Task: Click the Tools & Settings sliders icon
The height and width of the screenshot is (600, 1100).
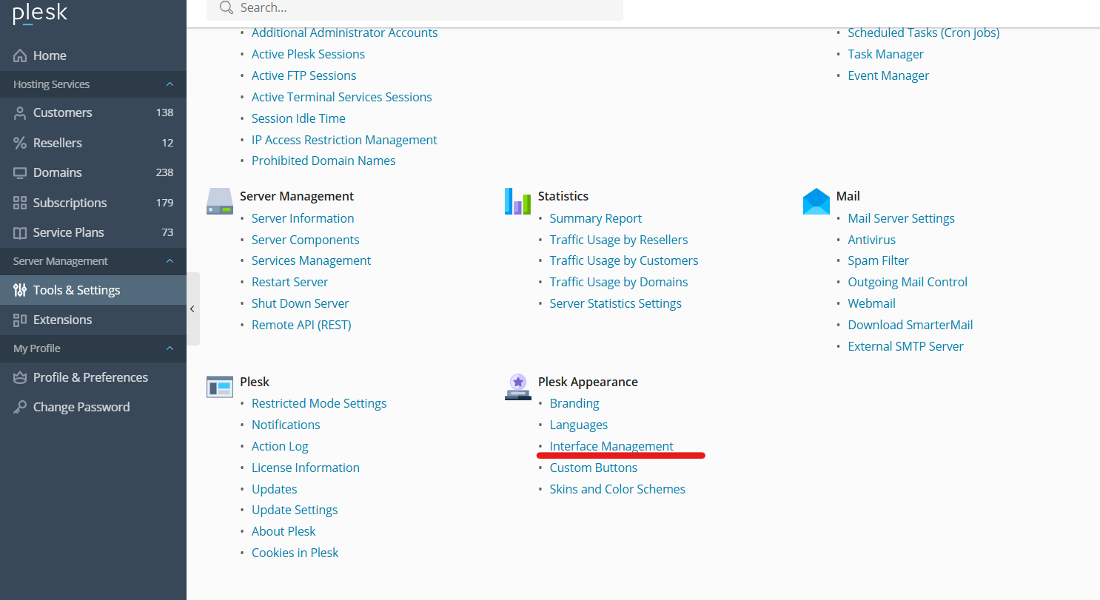Action: [20, 290]
